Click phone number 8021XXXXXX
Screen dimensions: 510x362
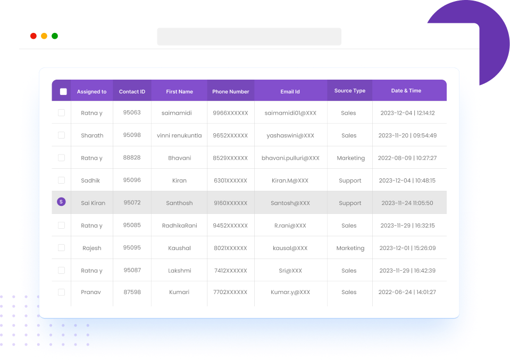click(230, 248)
